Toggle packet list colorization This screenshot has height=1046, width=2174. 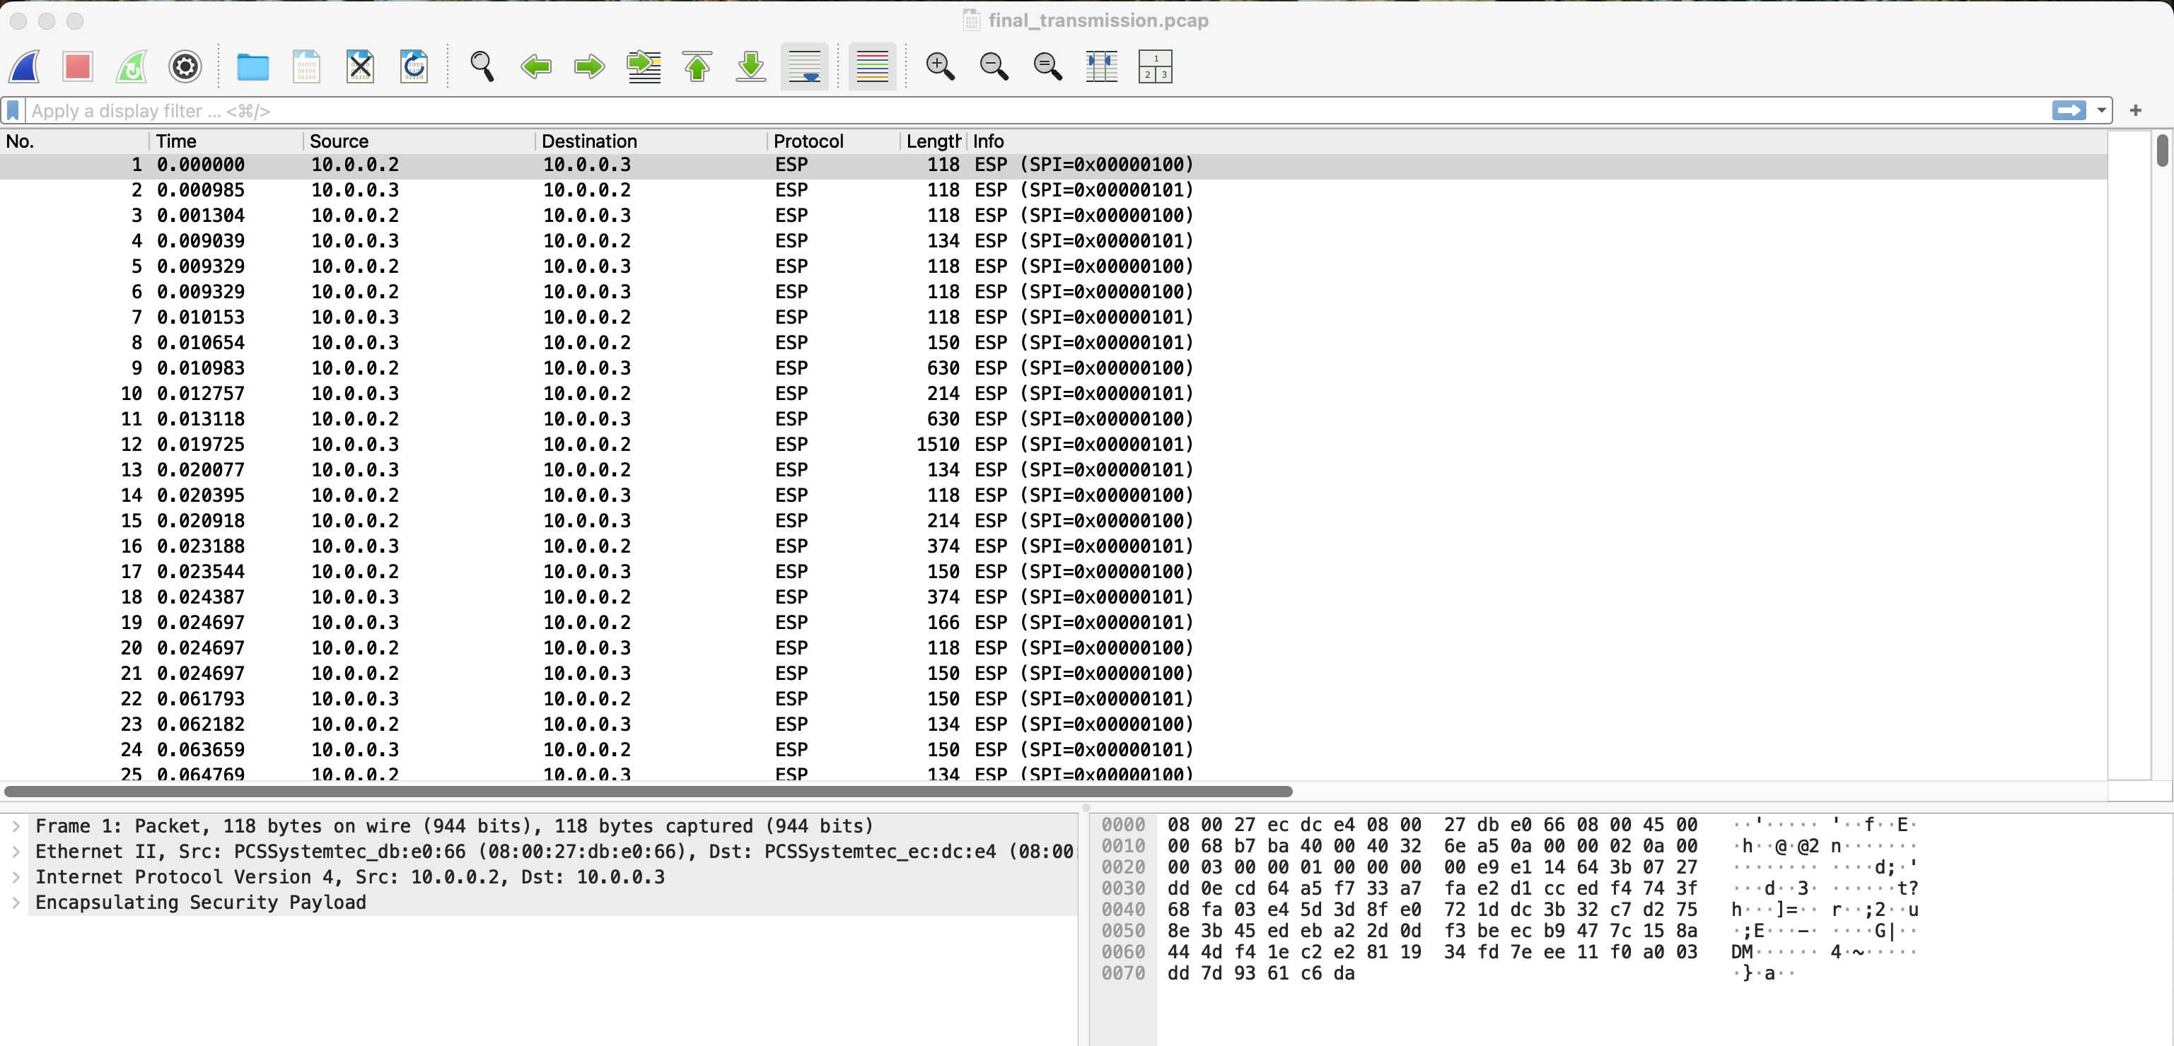(872, 66)
